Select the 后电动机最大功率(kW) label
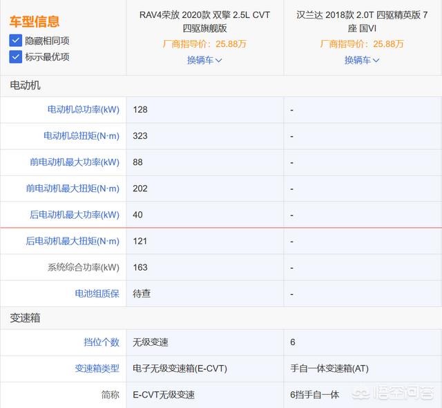 coord(75,215)
